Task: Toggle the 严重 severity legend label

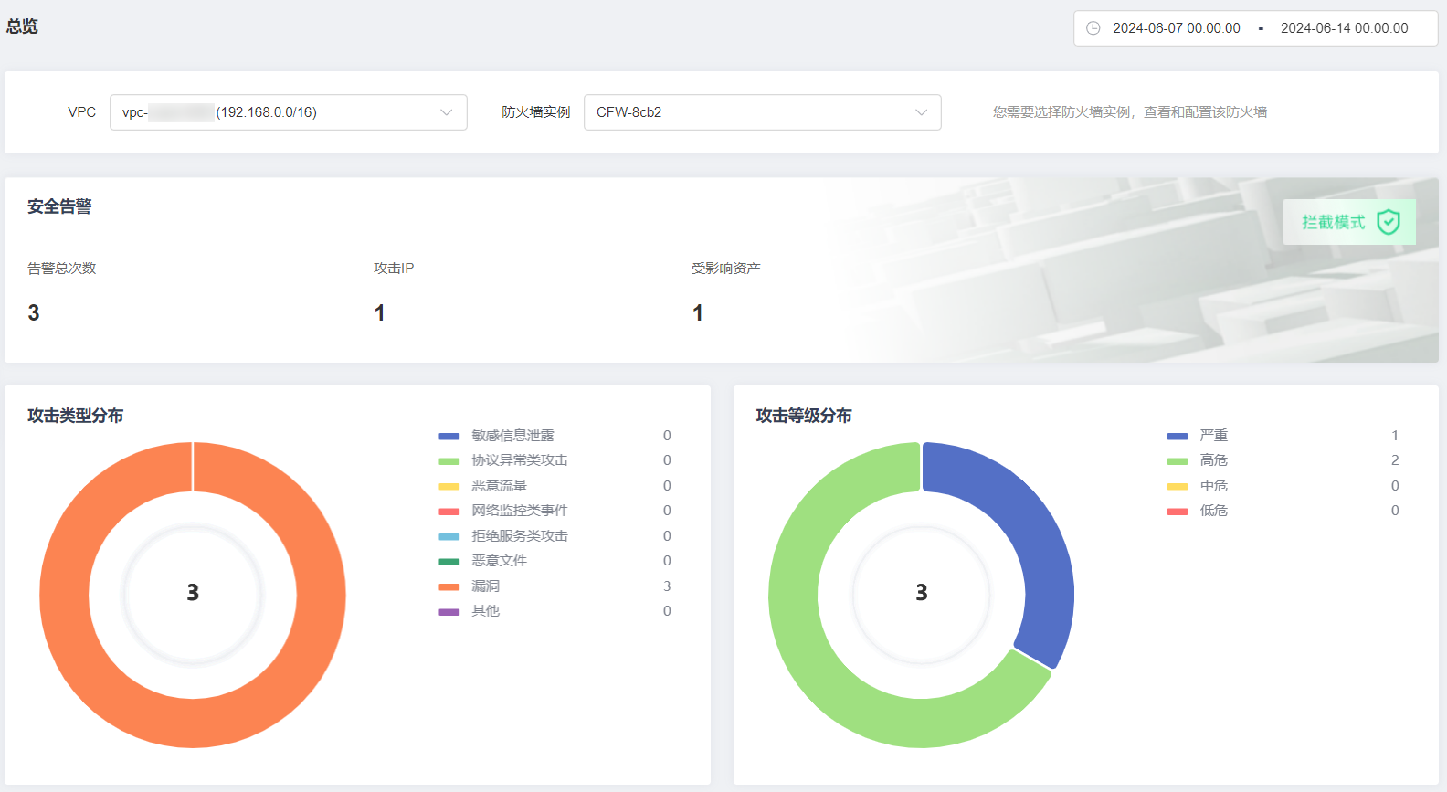Action: click(1214, 436)
